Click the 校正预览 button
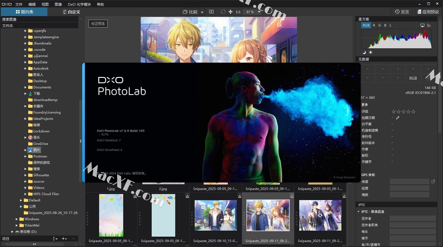The width and height of the screenshot is (443, 247). [x=98, y=24]
